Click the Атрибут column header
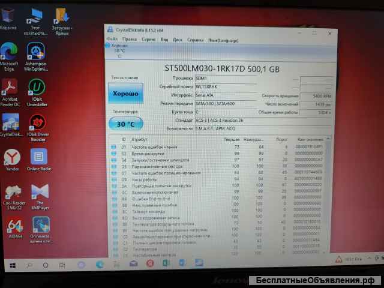Image resolution: width=384 pixels, height=288 pixels. (139, 139)
